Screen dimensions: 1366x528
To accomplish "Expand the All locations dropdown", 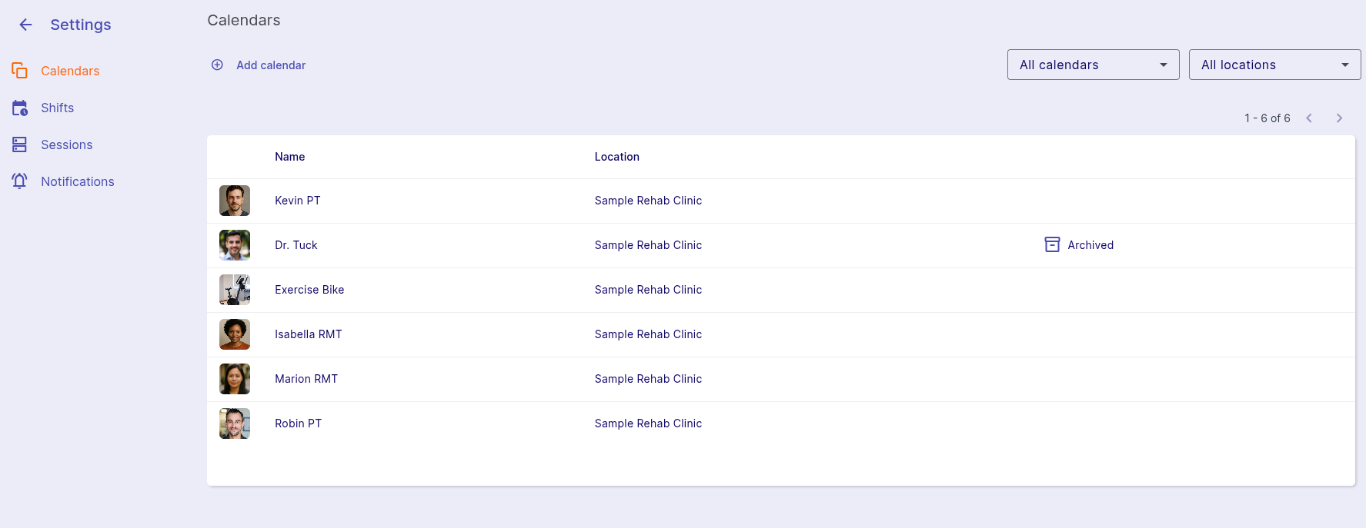I will tap(1274, 65).
